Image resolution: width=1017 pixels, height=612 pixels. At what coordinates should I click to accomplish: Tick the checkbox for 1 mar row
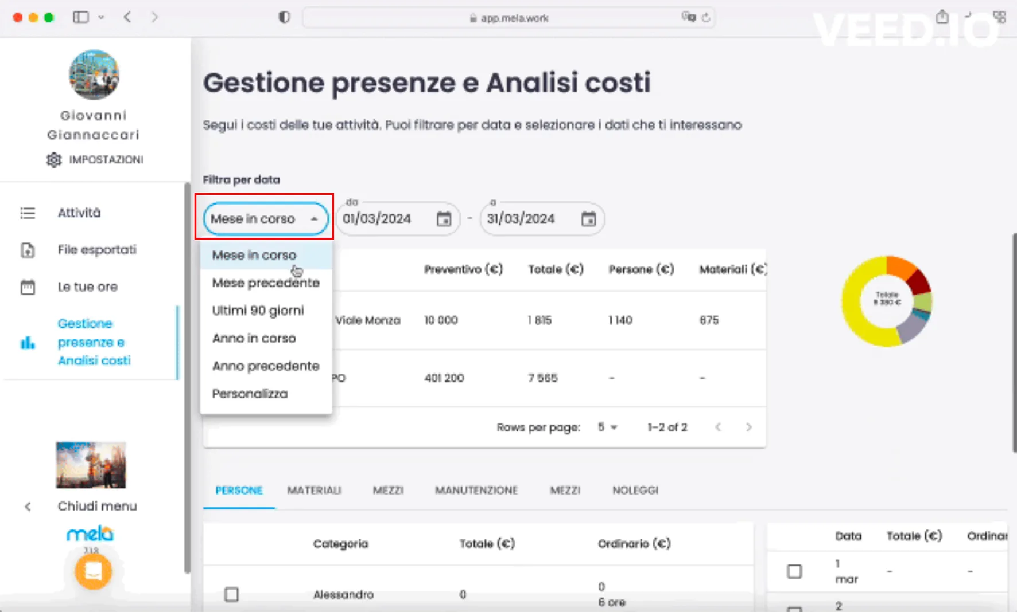794,571
